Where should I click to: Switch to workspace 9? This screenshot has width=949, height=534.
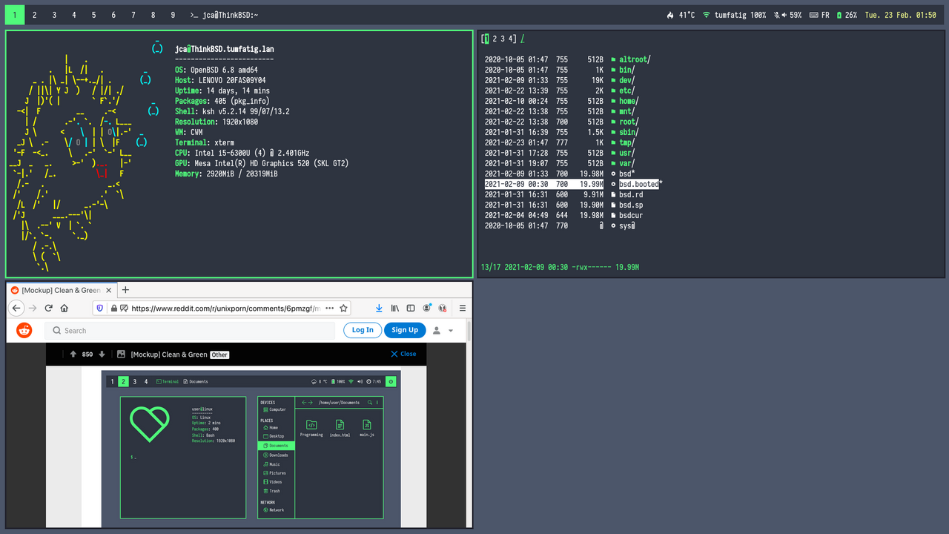173,15
